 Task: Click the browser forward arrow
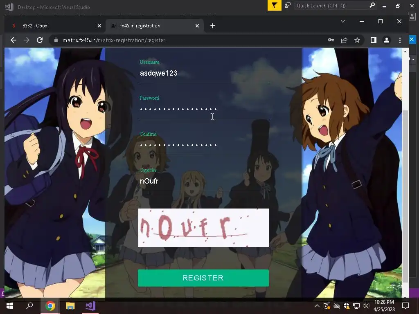click(27, 40)
